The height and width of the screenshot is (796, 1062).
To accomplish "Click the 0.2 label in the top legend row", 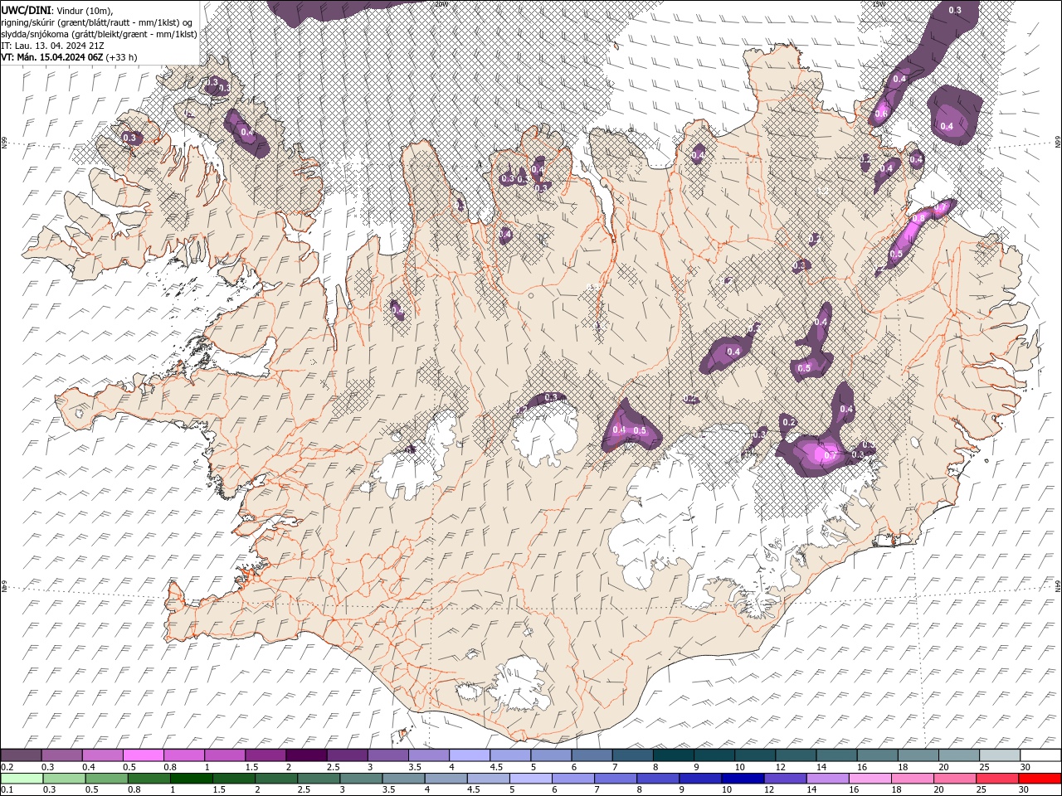I will pos(7,767).
